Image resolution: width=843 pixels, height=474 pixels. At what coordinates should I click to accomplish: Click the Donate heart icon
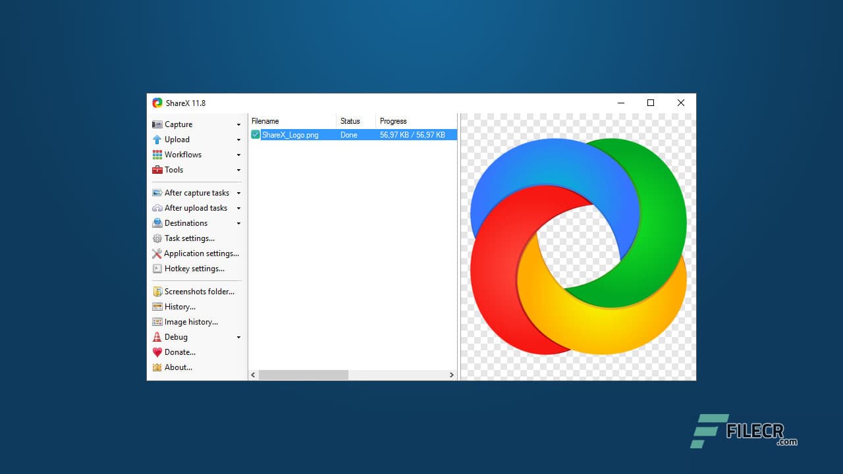pos(157,352)
